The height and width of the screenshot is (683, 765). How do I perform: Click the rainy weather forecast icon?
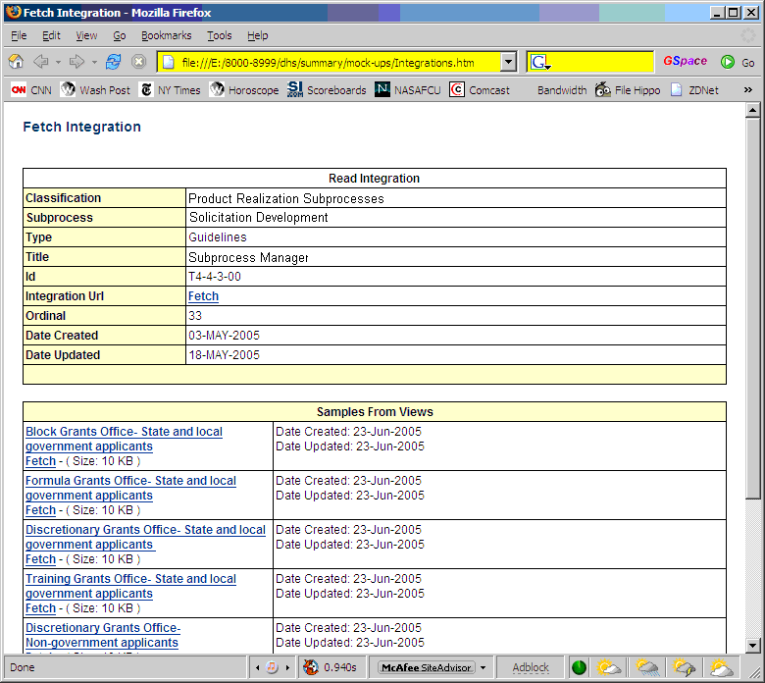647,667
